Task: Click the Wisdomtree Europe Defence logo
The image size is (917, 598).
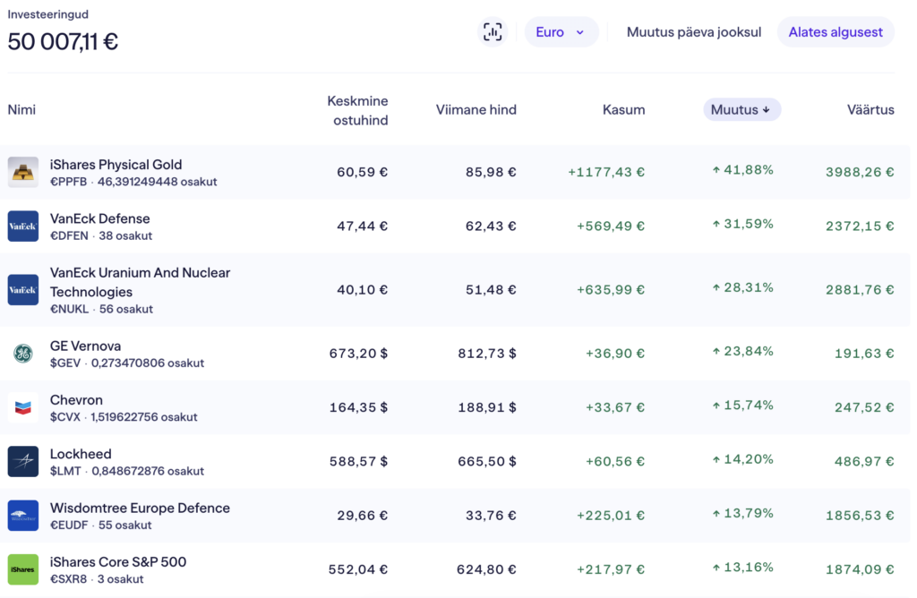Action: [x=23, y=516]
